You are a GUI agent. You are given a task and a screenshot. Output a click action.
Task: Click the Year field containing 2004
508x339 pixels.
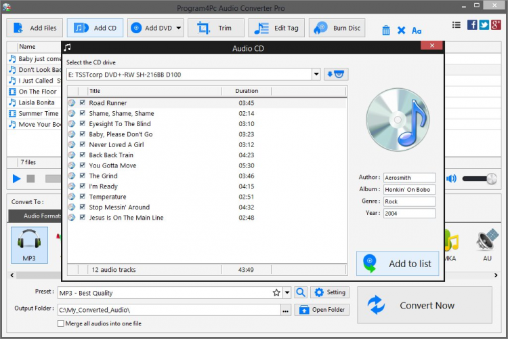409,213
